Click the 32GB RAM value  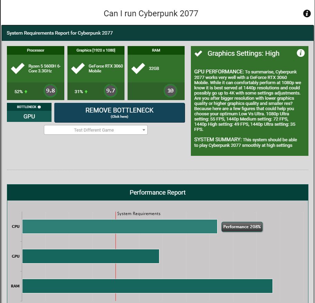tap(154, 69)
